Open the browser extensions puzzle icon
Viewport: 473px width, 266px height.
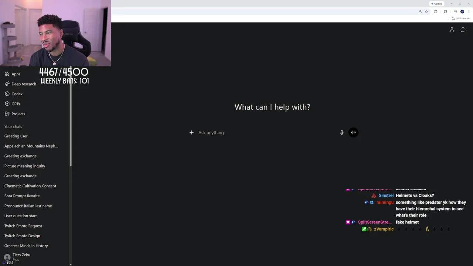tap(436, 11)
